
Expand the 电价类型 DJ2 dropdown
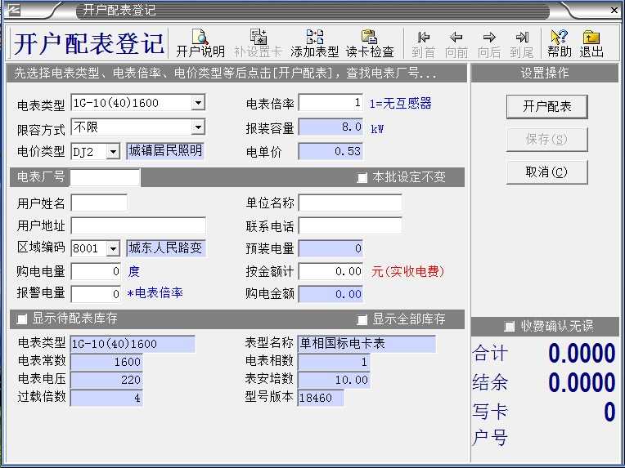coord(113,152)
